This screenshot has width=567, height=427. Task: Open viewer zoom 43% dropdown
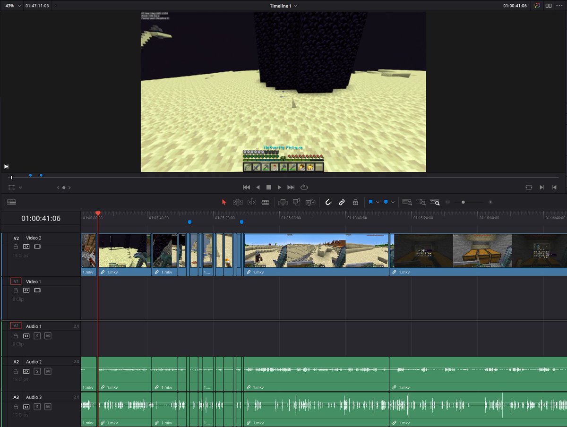click(13, 6)
